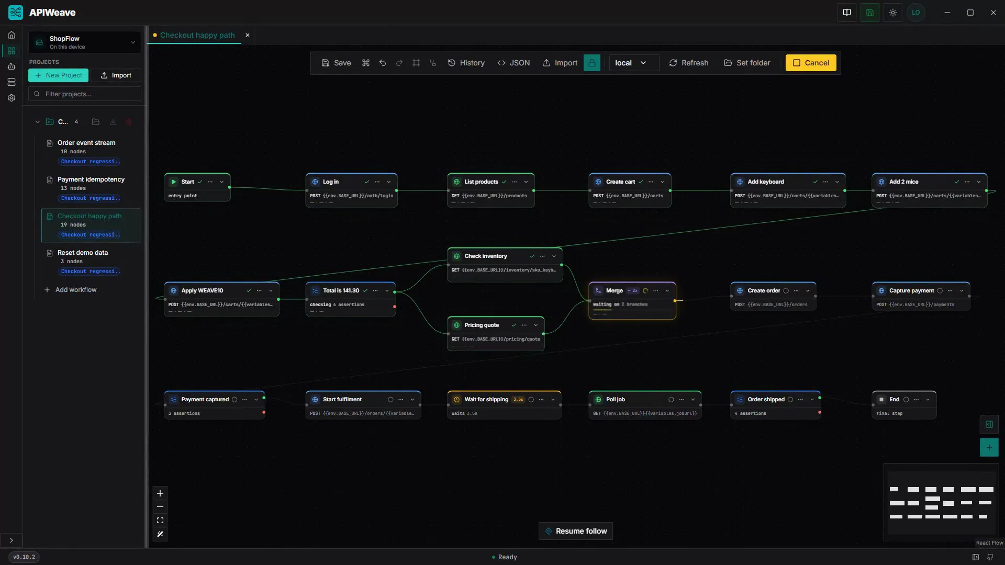Toggle the side panel icon above plus button
Screen dimensions: 1005x565
point(989,424)
